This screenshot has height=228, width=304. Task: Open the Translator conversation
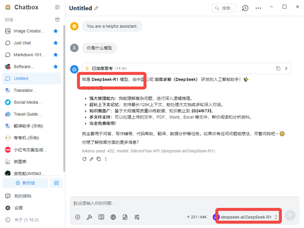(31, 90)
